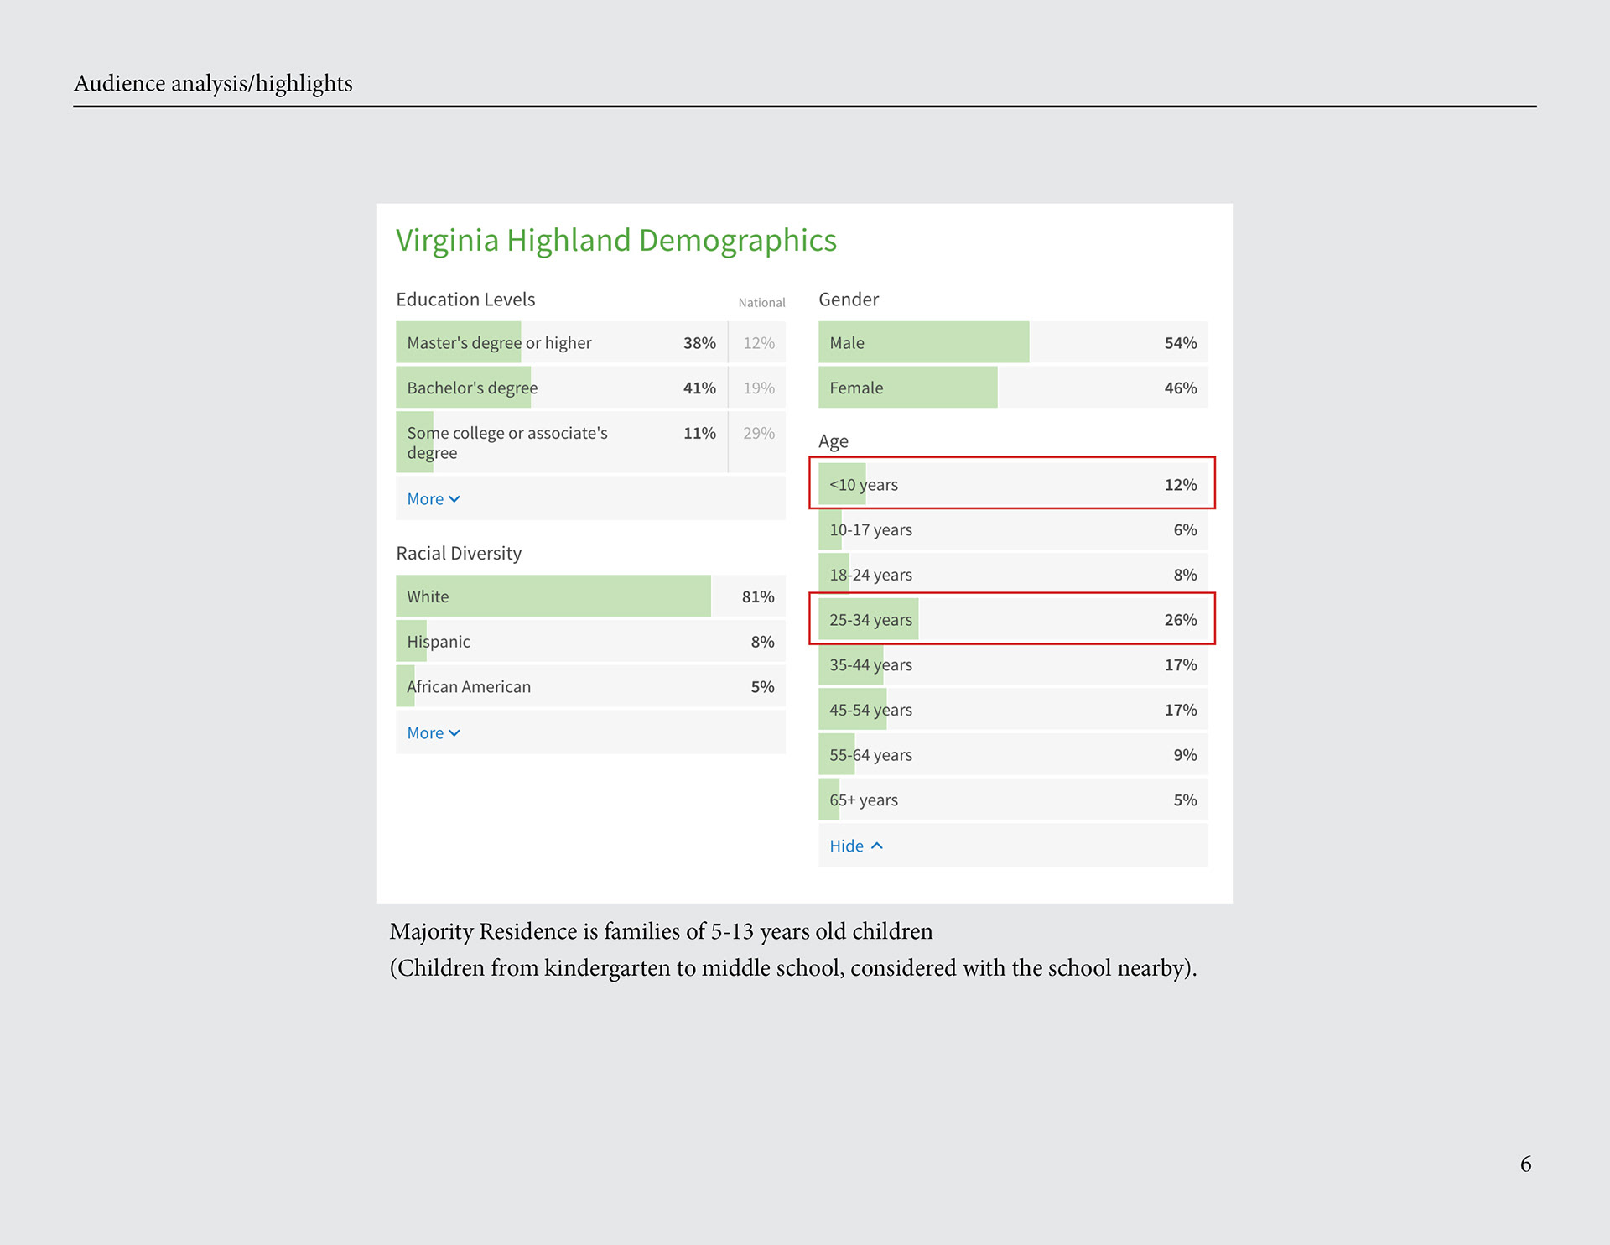This screenshot has width=1610, height=1245.
Task: Select the Master's degree or higher row
Action: pos(590,342)
